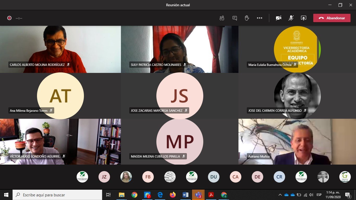Click the DU participant avatar
This screenshot has height=200, width=356.
click(214, 177)
